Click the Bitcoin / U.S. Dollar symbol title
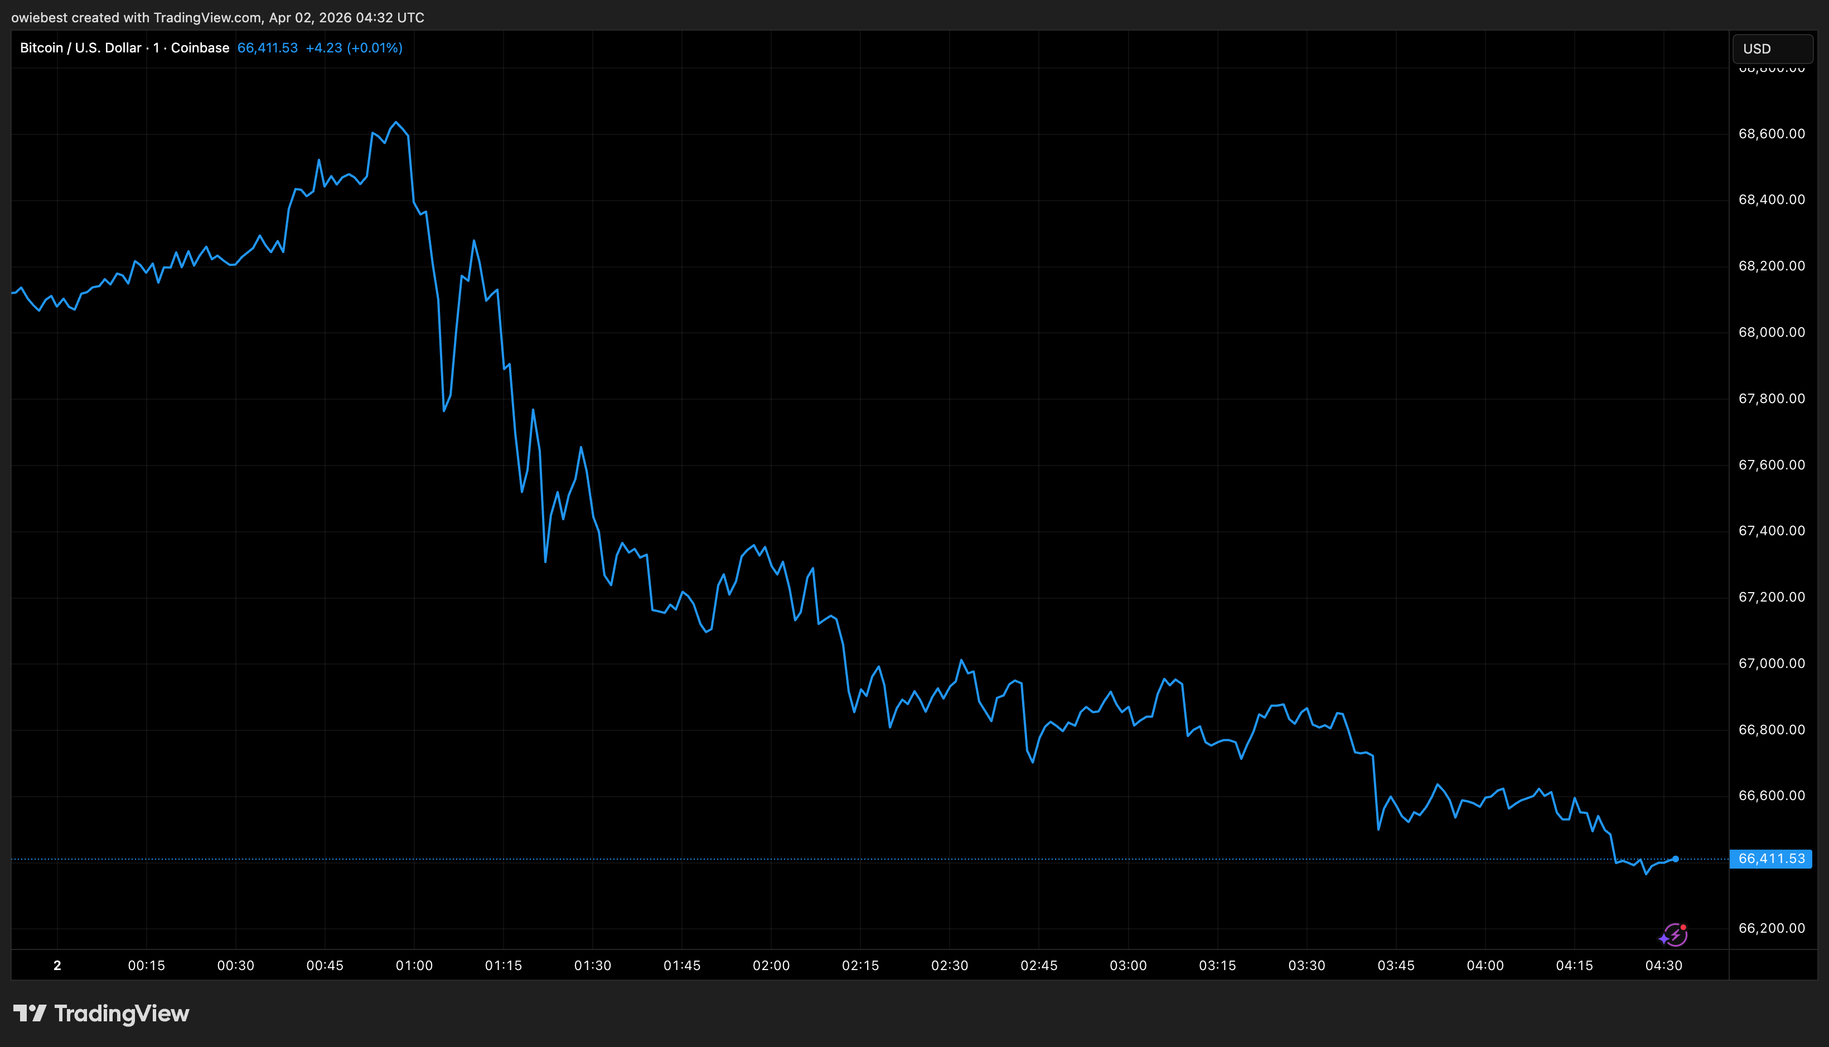The height and width of the screenshot is (1047, 1829). [80, 48]
